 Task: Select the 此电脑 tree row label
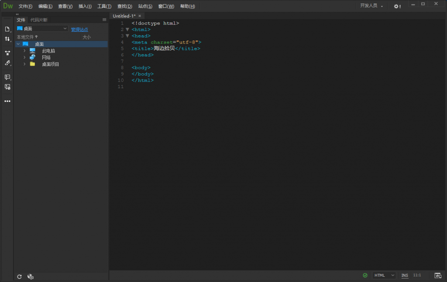tap(48, 51)
